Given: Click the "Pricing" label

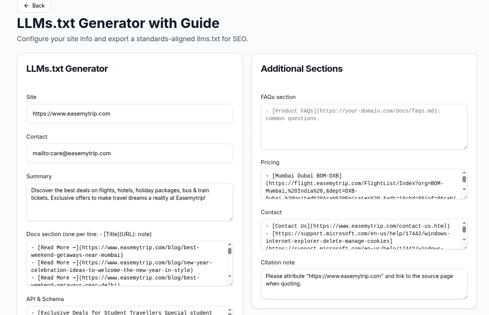Looking at the screenshot, I should coord(270,162).
